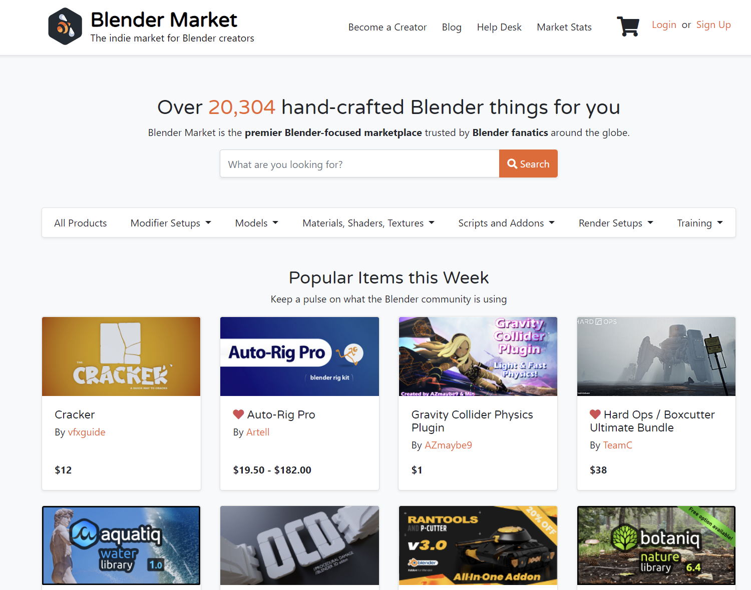Open the aquatiq water library thumbnail
Viewport: 751px width, 590px height.
[121, 545]
